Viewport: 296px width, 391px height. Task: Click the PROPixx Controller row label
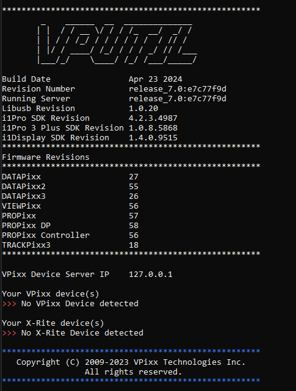[46, 235]
